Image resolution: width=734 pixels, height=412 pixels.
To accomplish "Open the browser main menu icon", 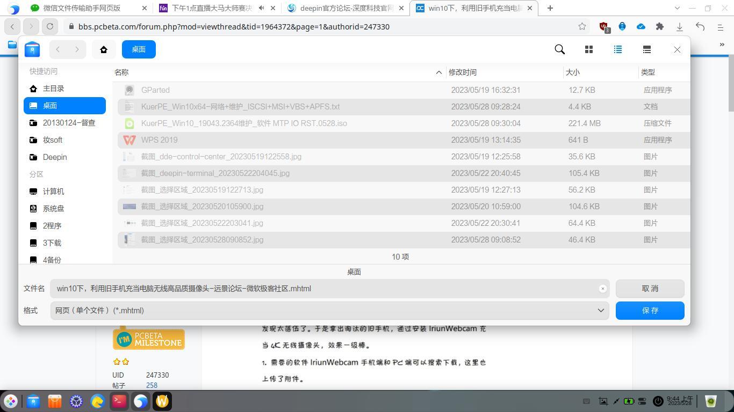I will [721, 26].
